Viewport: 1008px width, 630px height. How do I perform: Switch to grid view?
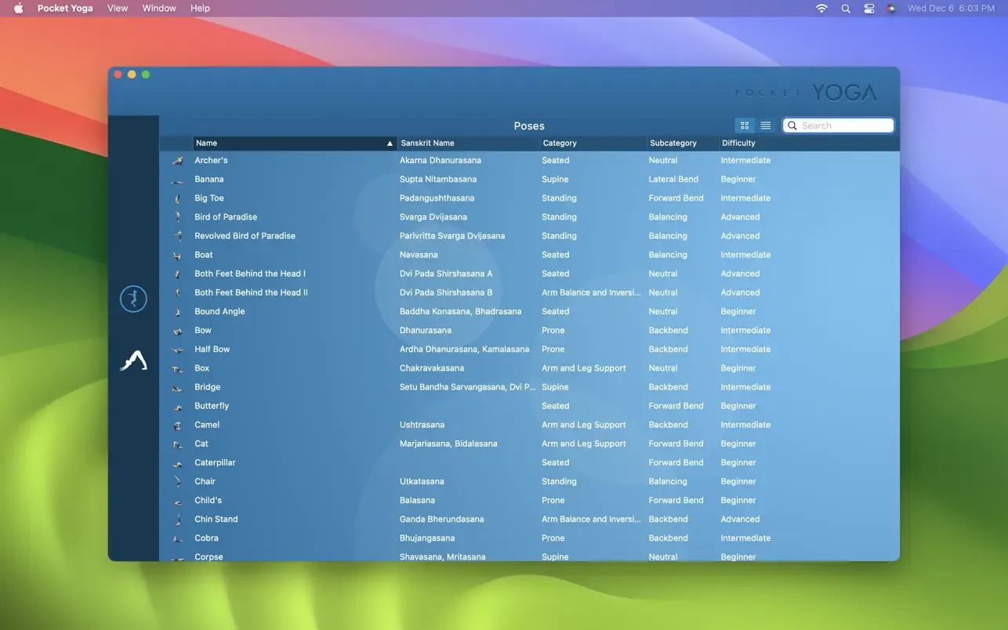[745, 125]
